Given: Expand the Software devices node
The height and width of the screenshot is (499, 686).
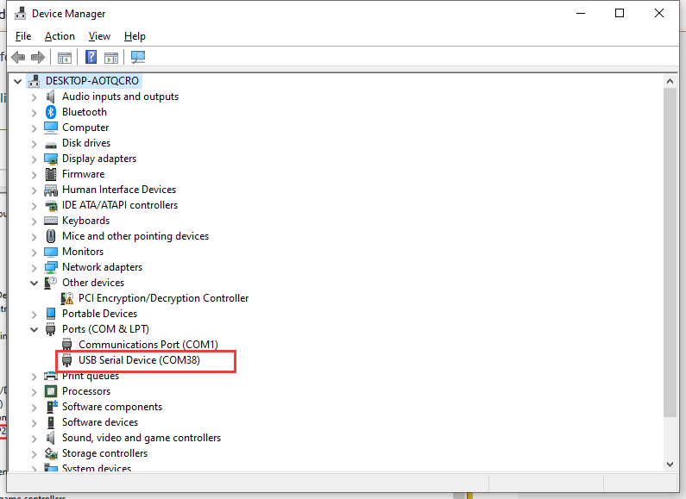Looking at the screenshot, I should click(x=34, y=422).
